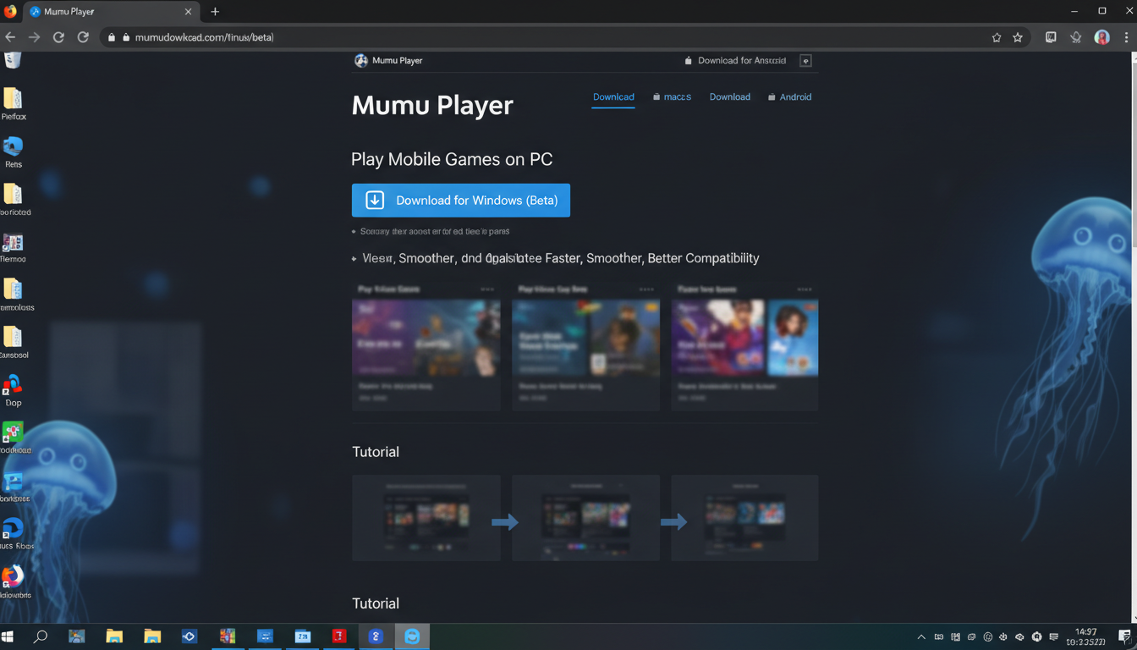Click the browser Forward arrow
Viewport: 1137px width, 650px height.
pos(34,37)
